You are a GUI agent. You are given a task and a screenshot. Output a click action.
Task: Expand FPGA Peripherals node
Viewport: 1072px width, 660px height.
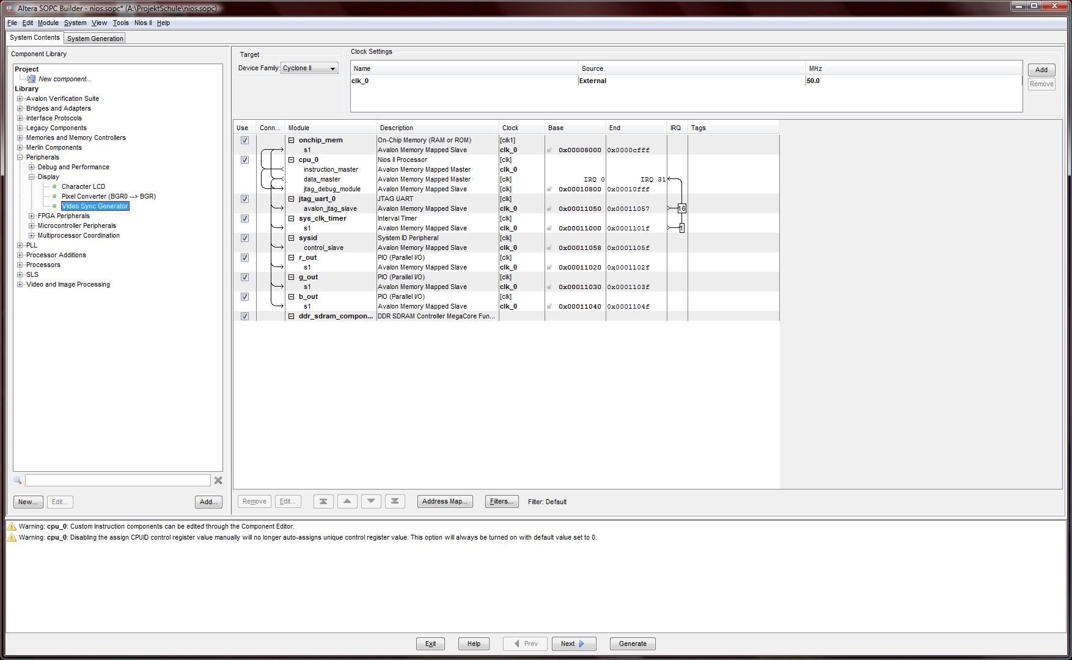pos(32,216)
